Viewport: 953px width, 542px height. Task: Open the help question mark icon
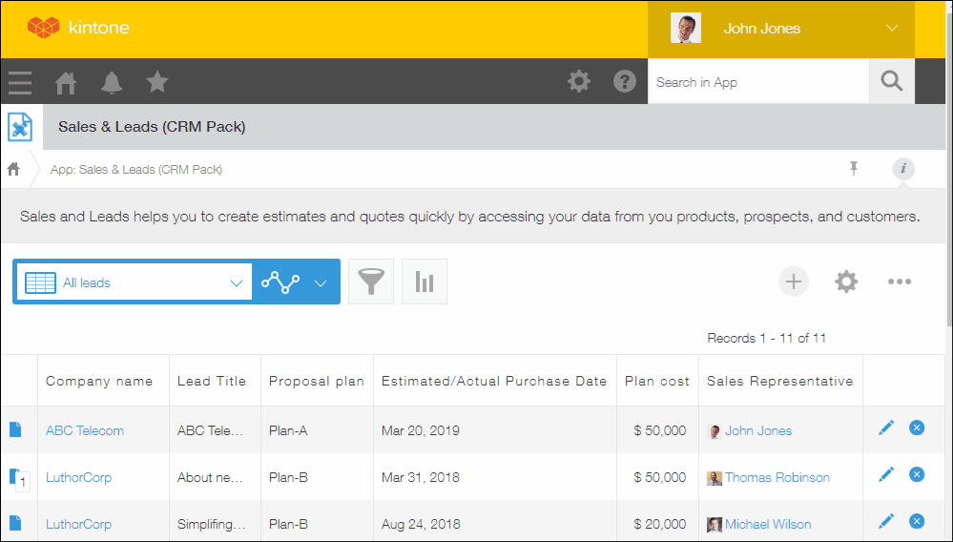[x=625, y=82]
